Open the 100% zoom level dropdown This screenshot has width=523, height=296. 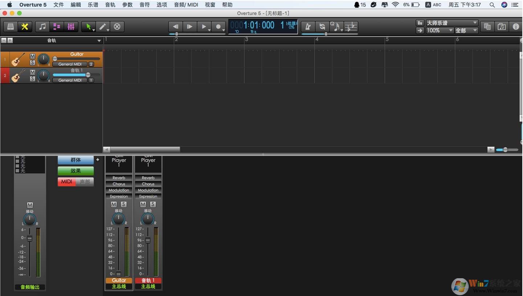439,30
